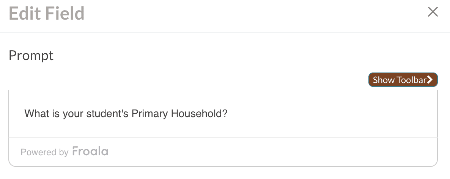Focus the Prompt rich text editor
The width and height of the screenshot is (450, 179).
(x=223, y=113)
